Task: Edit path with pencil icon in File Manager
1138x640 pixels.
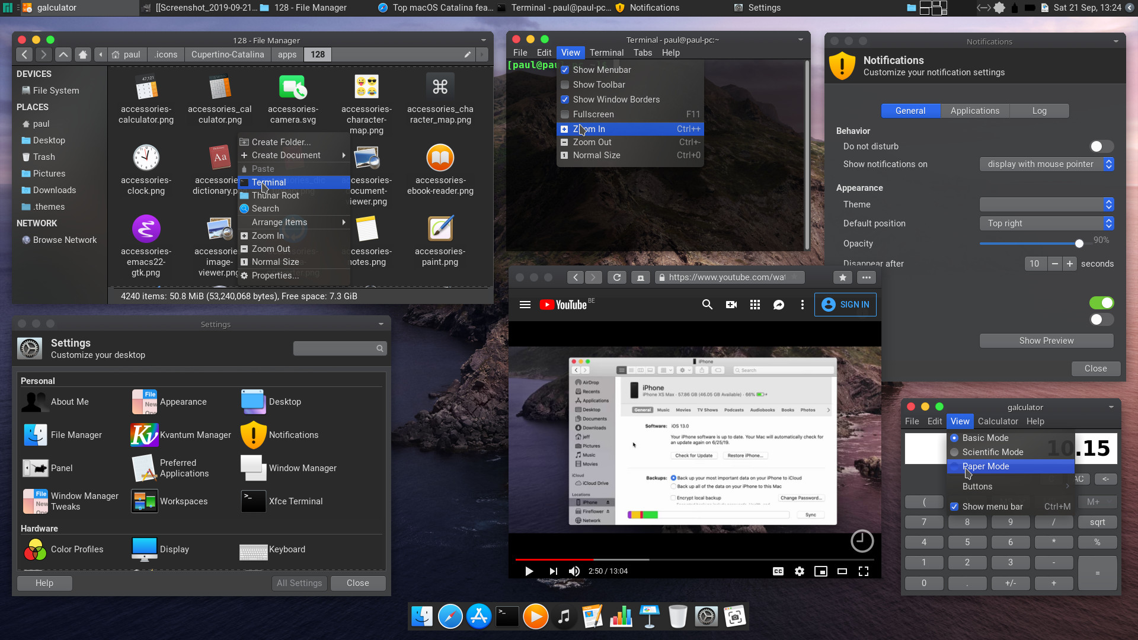Action: pyautogui.click(x=468, y=55)
